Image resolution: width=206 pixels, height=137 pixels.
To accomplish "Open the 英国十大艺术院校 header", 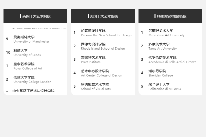I will pos(35,16).
